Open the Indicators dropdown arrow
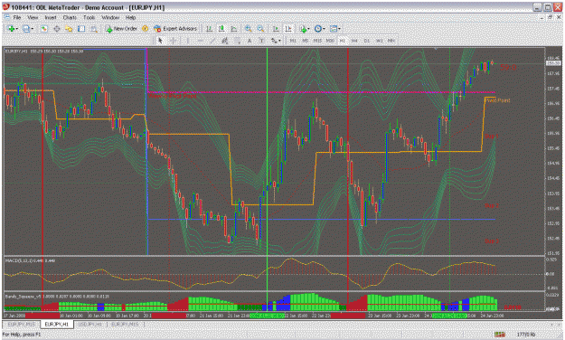The image size is (565, 340). click(309, 29)
